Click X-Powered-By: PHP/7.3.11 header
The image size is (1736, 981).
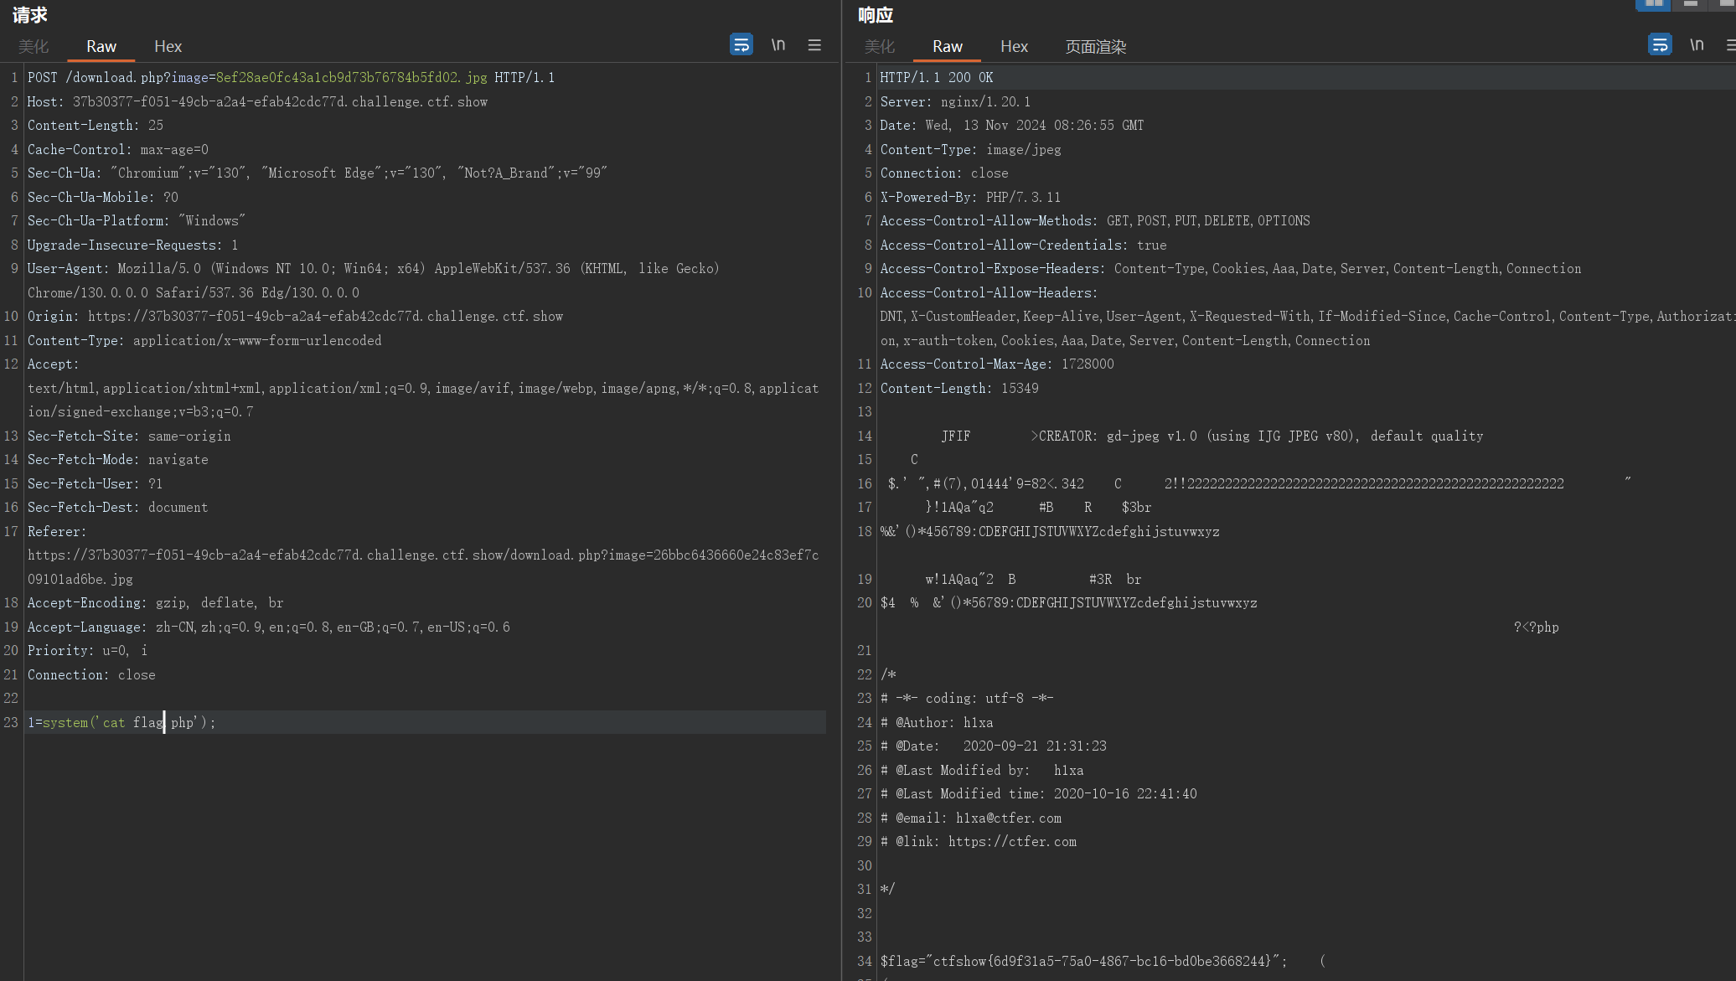970,198
